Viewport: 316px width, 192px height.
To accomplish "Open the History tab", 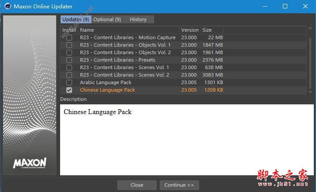I will coord(138,19).
